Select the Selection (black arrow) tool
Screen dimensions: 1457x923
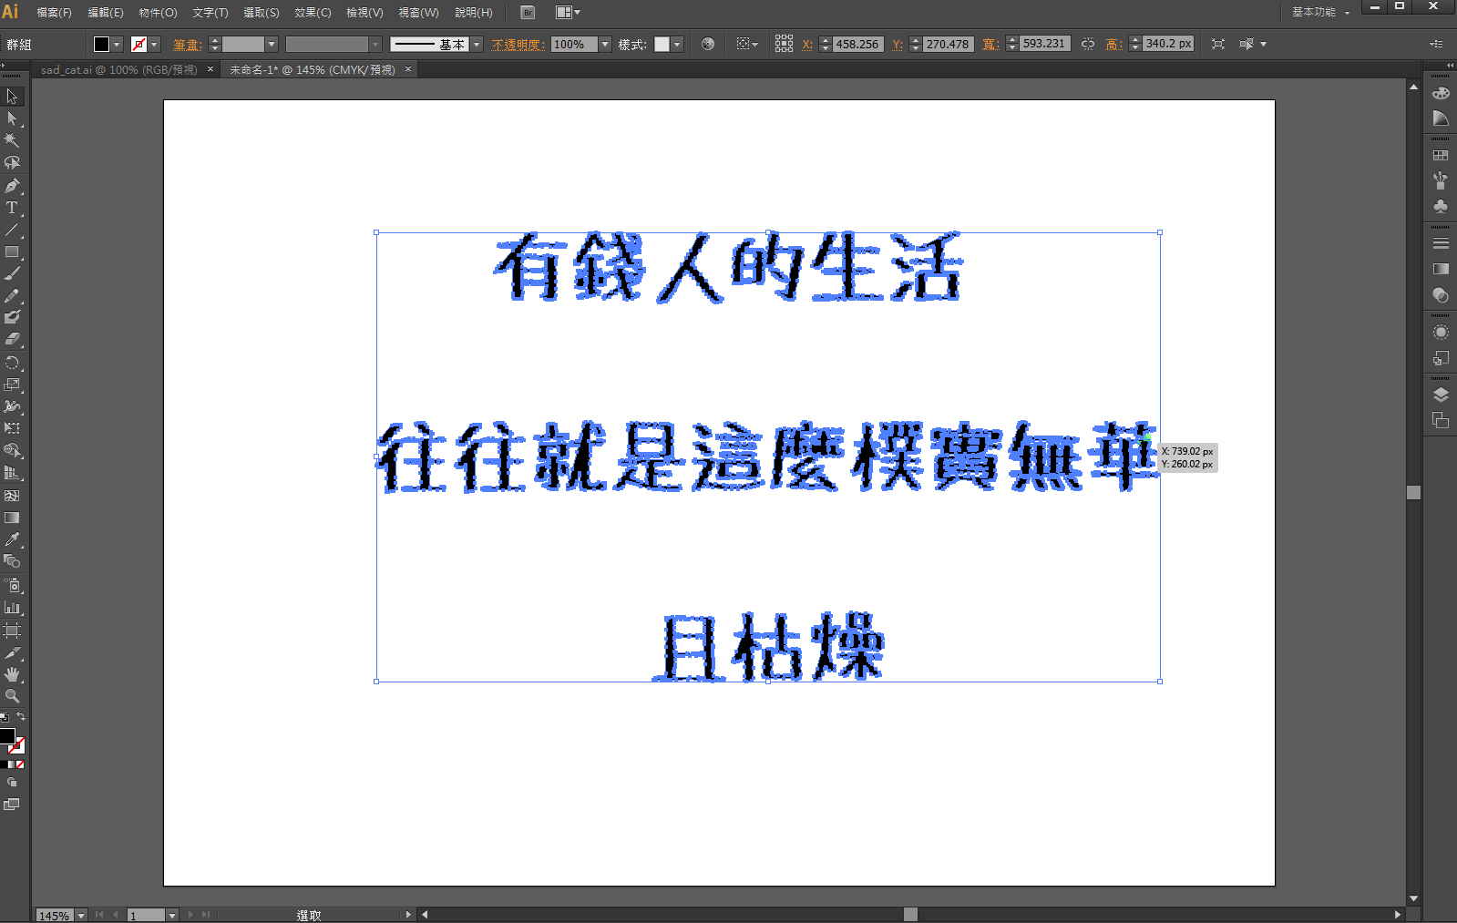12,96
